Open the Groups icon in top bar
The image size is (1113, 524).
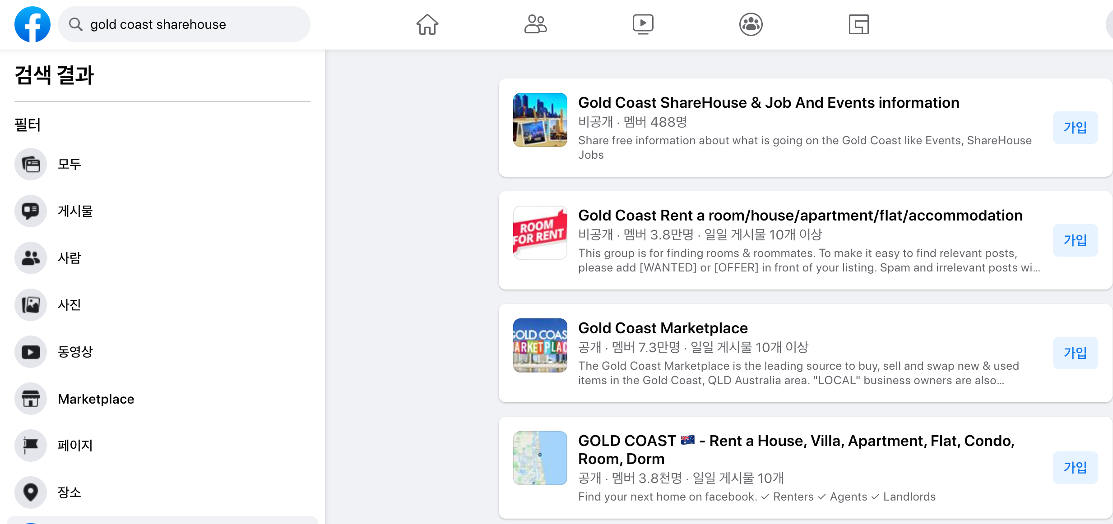(751, 24)
